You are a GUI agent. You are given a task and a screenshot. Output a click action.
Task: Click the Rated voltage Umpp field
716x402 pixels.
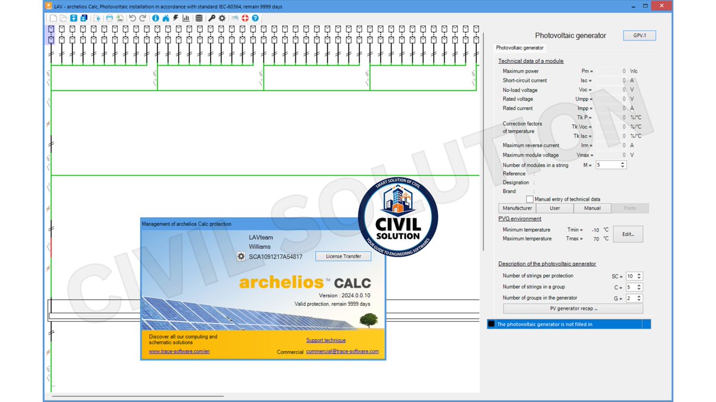coord(612,99)
